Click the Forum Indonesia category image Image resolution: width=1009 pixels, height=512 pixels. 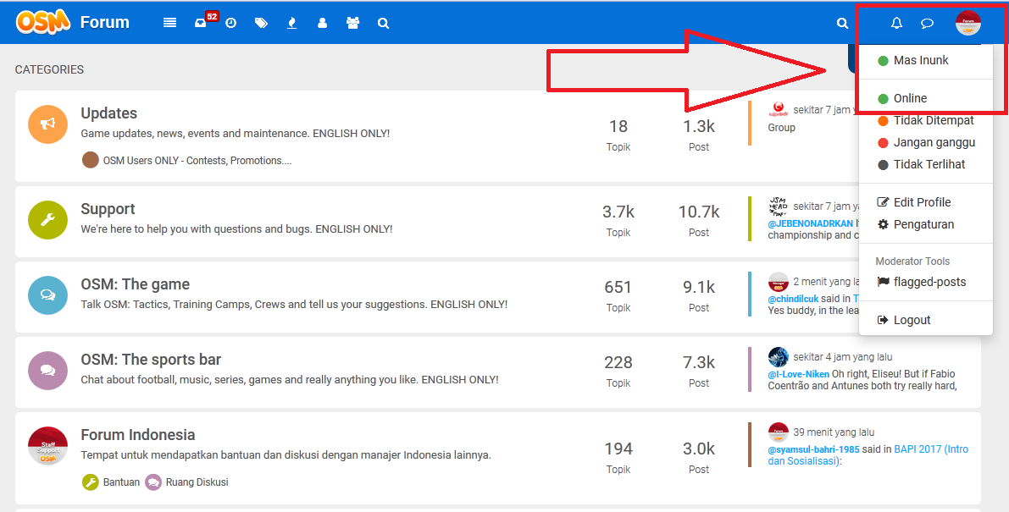pyautogui.click(x=48, y=446)
